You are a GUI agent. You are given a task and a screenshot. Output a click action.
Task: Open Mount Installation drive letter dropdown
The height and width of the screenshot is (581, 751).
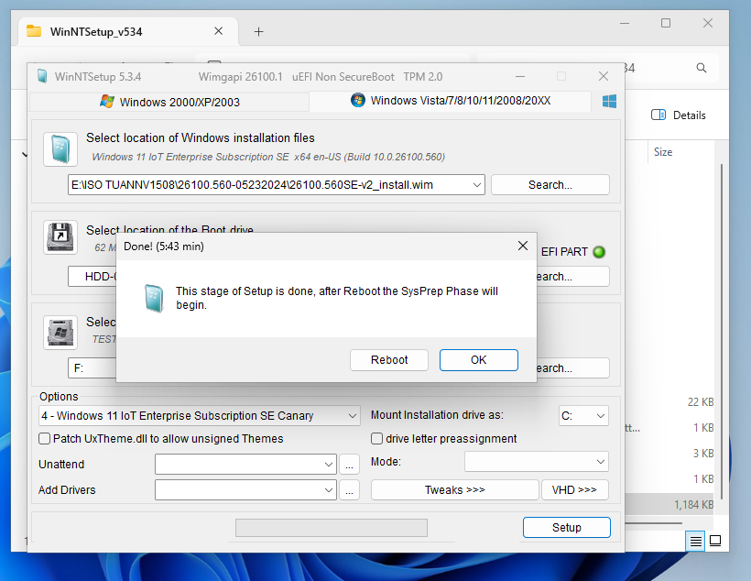coord(600,416)
